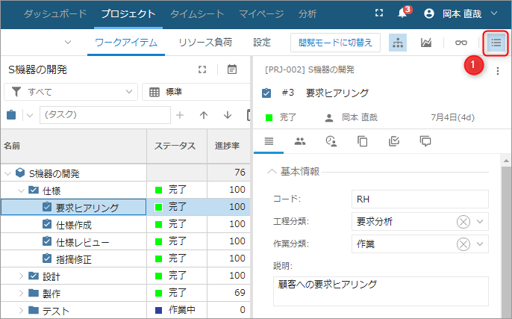Toggle the checkbox beside #3 要求ヒアリング
This screenshot has height=319, width=512.
click(266, 93)
